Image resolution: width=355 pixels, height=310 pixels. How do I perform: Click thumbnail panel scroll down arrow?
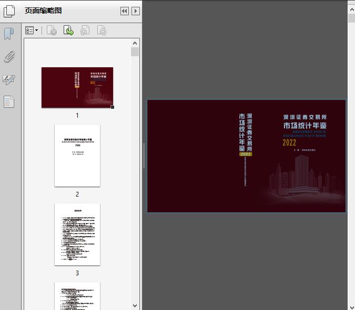pyautogui.click(x=135, y=306)
